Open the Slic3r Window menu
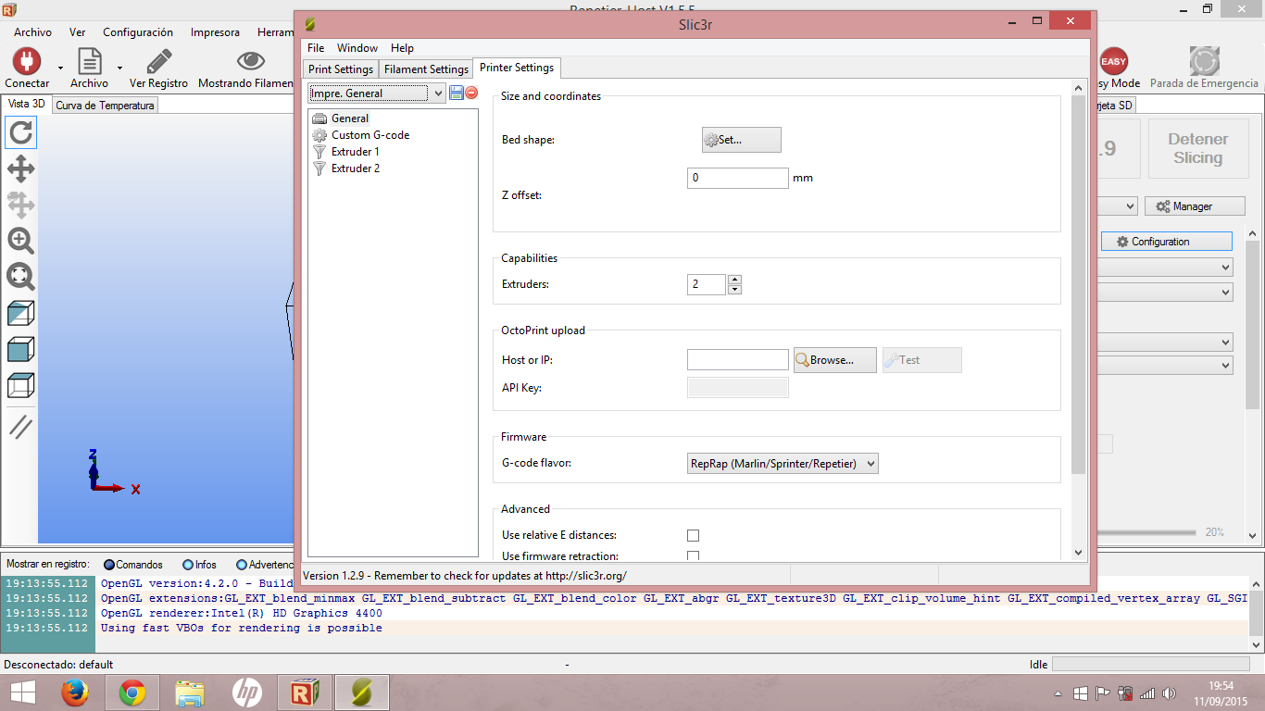The image size is (1265, 711). tap(357, 48)
